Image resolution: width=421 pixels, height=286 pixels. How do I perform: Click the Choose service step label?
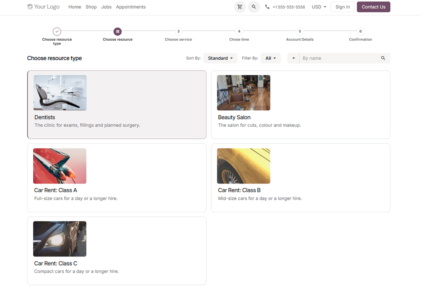(178, 40)
